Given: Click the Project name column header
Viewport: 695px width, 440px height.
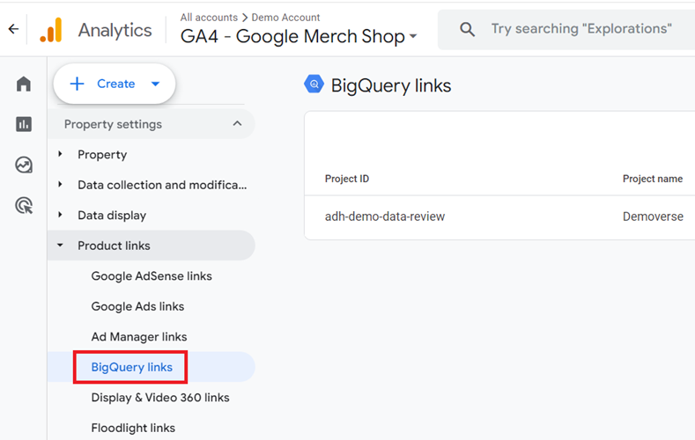Looking at the screenshot, I should (x=653, y=179).
